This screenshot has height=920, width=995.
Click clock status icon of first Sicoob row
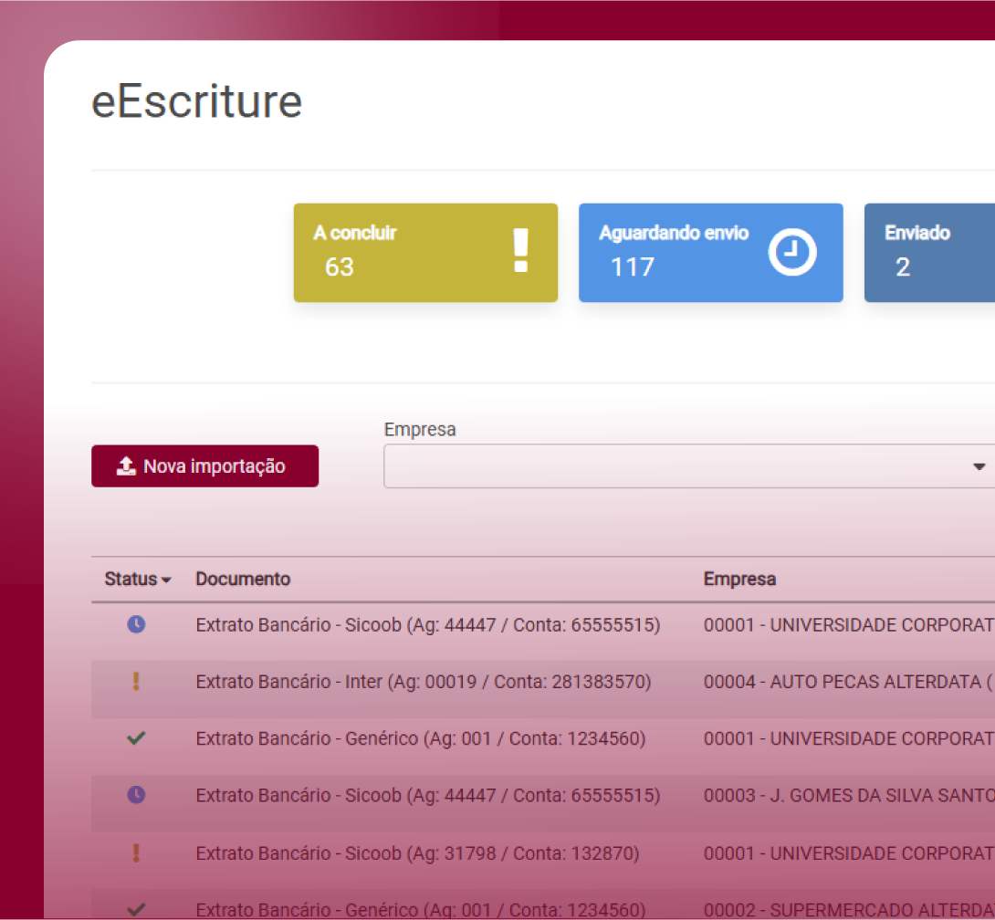136,625
